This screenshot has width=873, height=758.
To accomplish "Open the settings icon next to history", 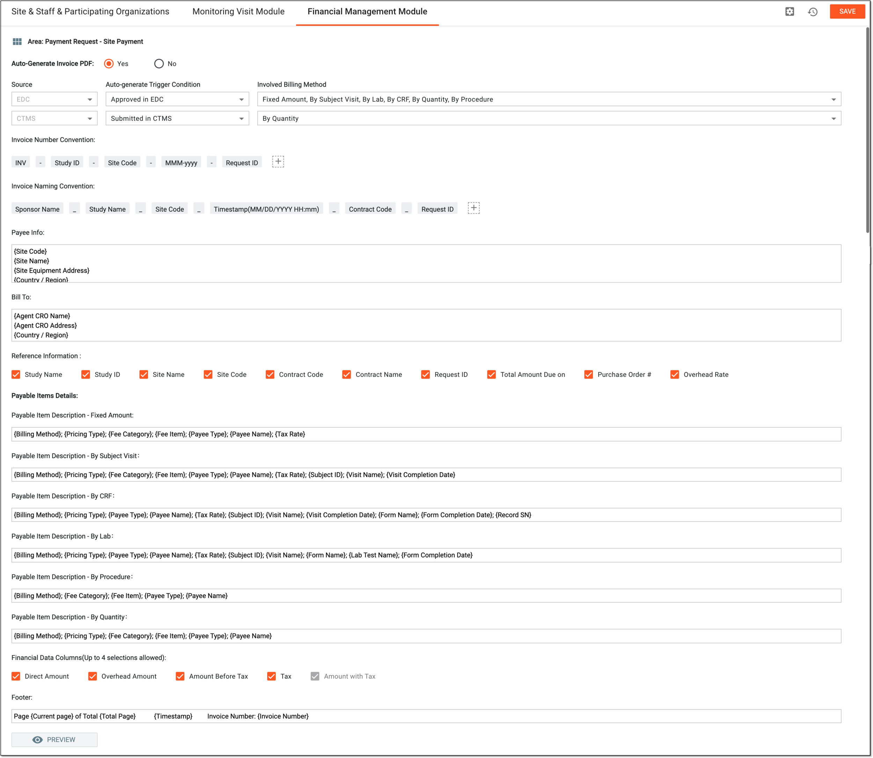I will [789, 12].
